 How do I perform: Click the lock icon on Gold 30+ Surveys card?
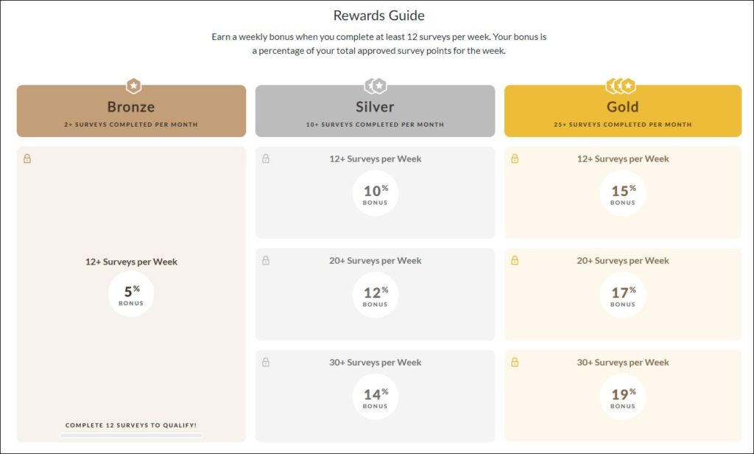coord(515,362)
